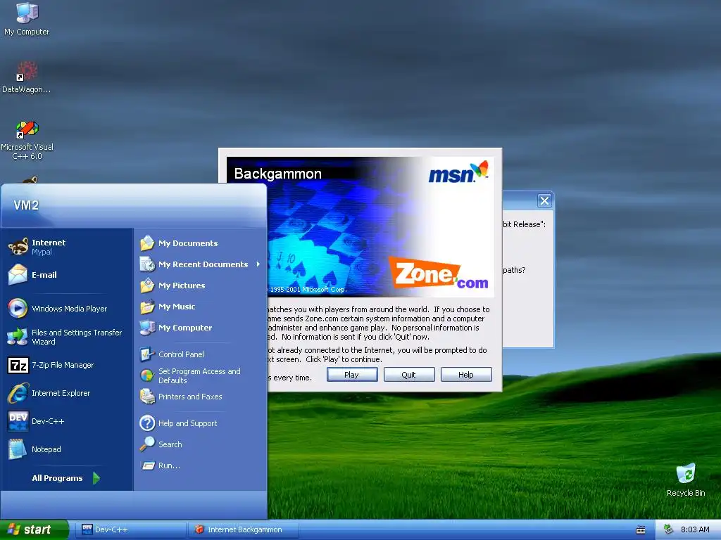The height and width of the screenshot is (540, 721).
Task: Open Control Panel icon
Action: [147, 354]
